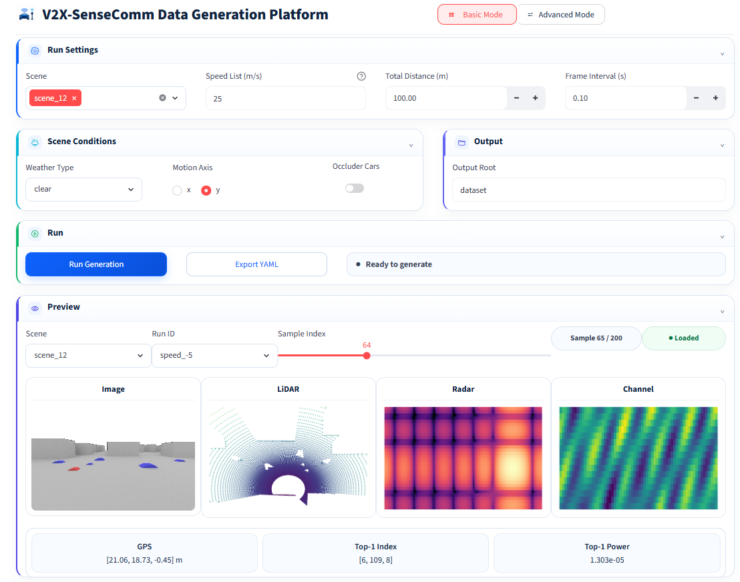Screen dimensions: 740x582
Task: Open the Run Settings Scene dropdown arrow
Action: [175, 98]
